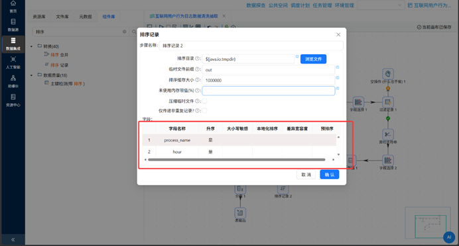459x246 pixels.
Task: Click 取消 to cancel the dialog
Action: click(306, 175)
